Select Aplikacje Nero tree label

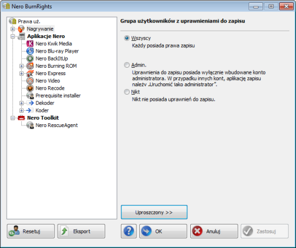pos(46,36)
